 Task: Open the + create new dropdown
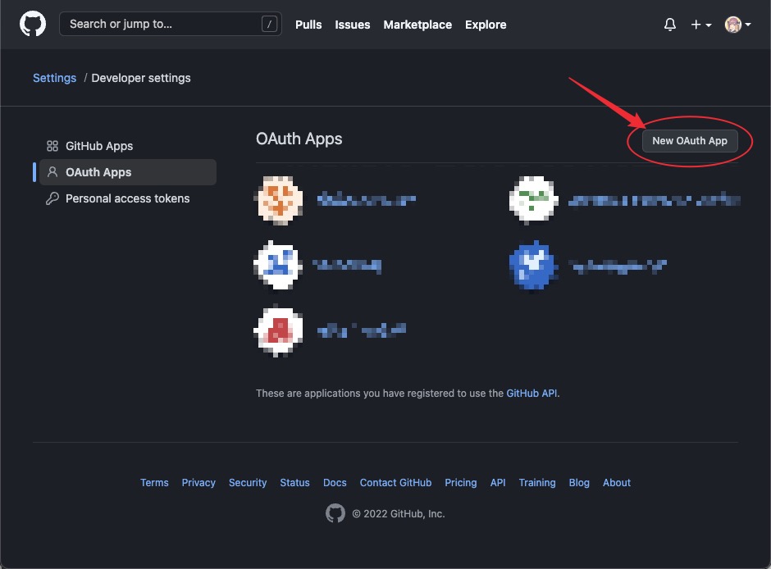696,25
